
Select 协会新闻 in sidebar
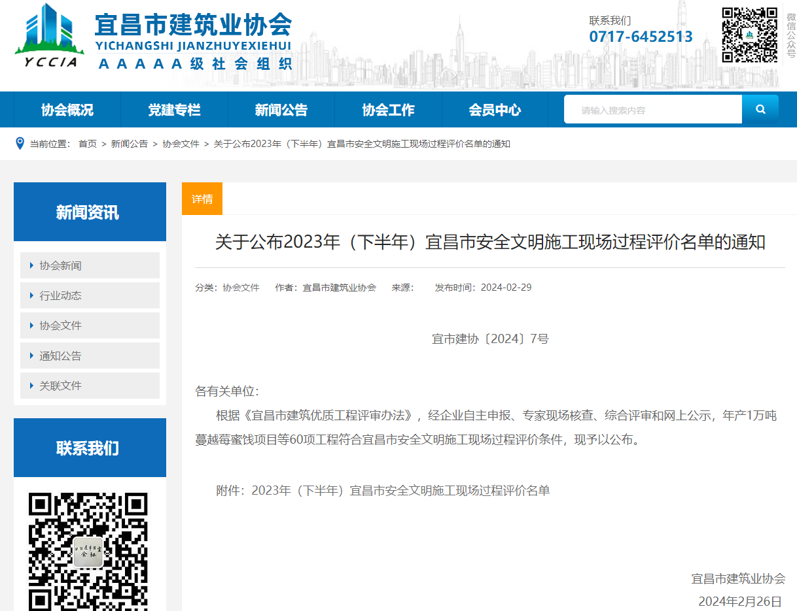click(x=90, y=265)
